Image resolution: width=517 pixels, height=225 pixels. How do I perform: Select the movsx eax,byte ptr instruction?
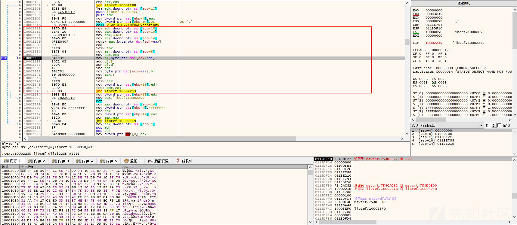click(128, 41)
